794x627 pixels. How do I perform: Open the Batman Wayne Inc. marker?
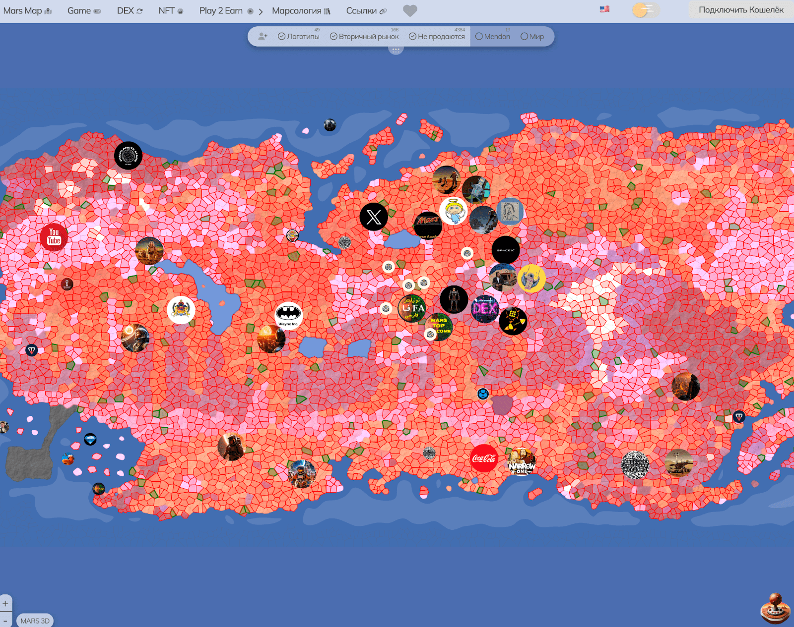tap(288, 316)
